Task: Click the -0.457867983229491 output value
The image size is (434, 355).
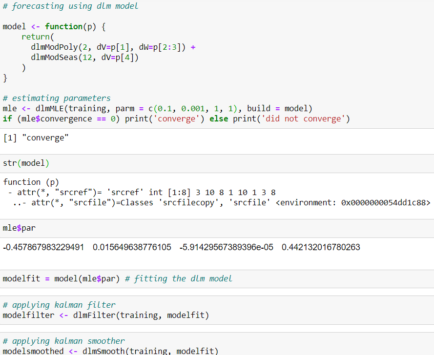Action: [43, 247]
